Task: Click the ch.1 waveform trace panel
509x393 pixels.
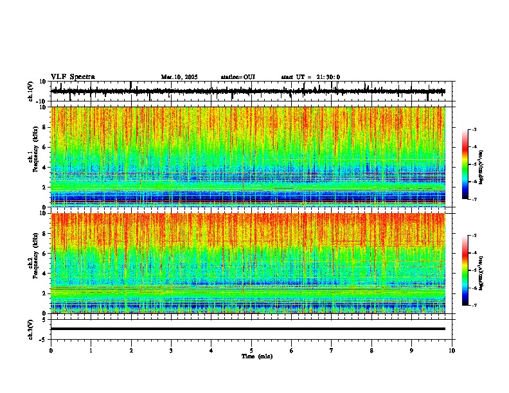Action: pos(253,91)
